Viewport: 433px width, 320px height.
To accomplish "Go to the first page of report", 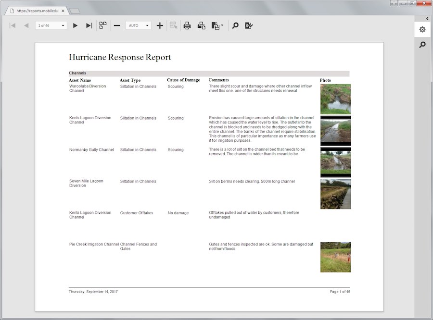I will pos(13,25).
